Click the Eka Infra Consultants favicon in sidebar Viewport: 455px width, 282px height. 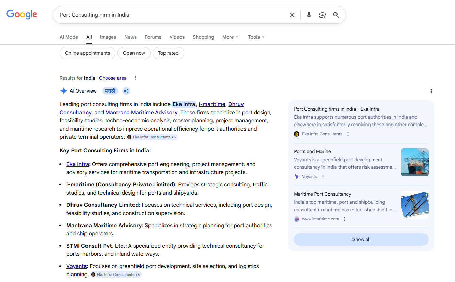297,134
